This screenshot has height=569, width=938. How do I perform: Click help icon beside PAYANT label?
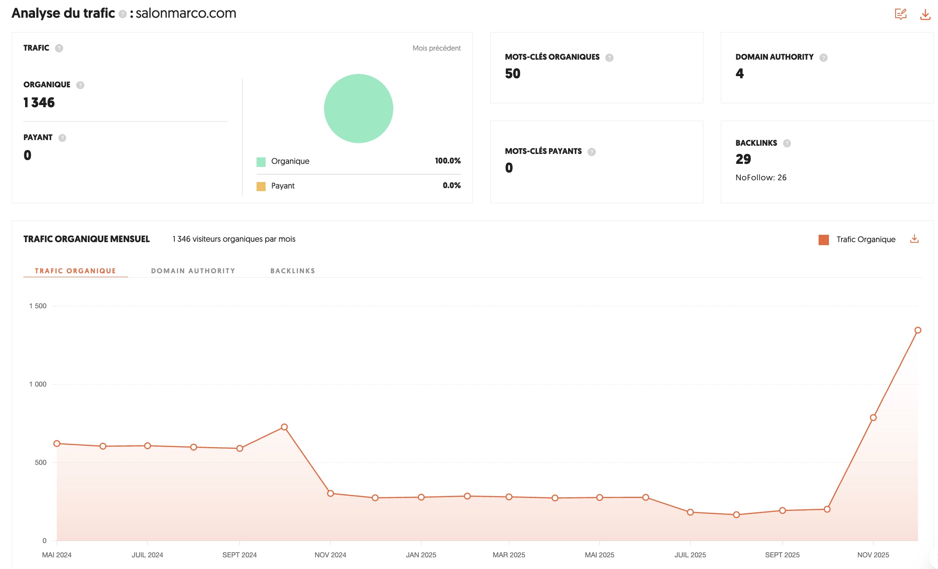62,137
